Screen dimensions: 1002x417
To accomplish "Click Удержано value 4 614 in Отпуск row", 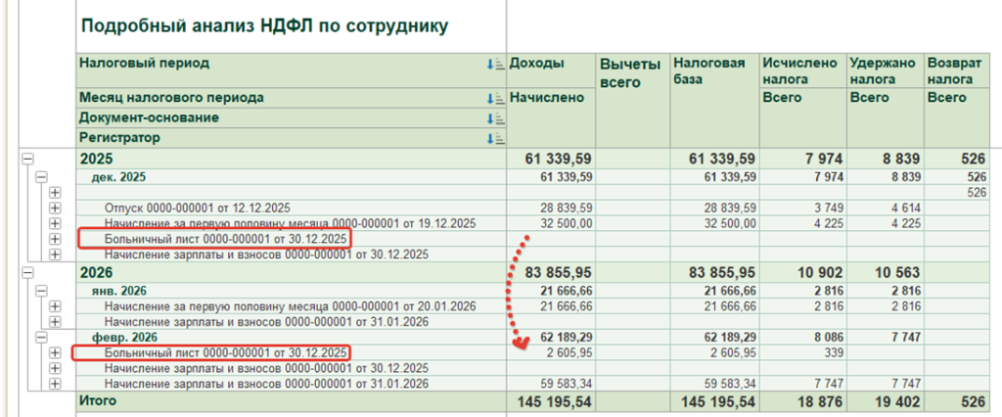I will tap(905, 208).
